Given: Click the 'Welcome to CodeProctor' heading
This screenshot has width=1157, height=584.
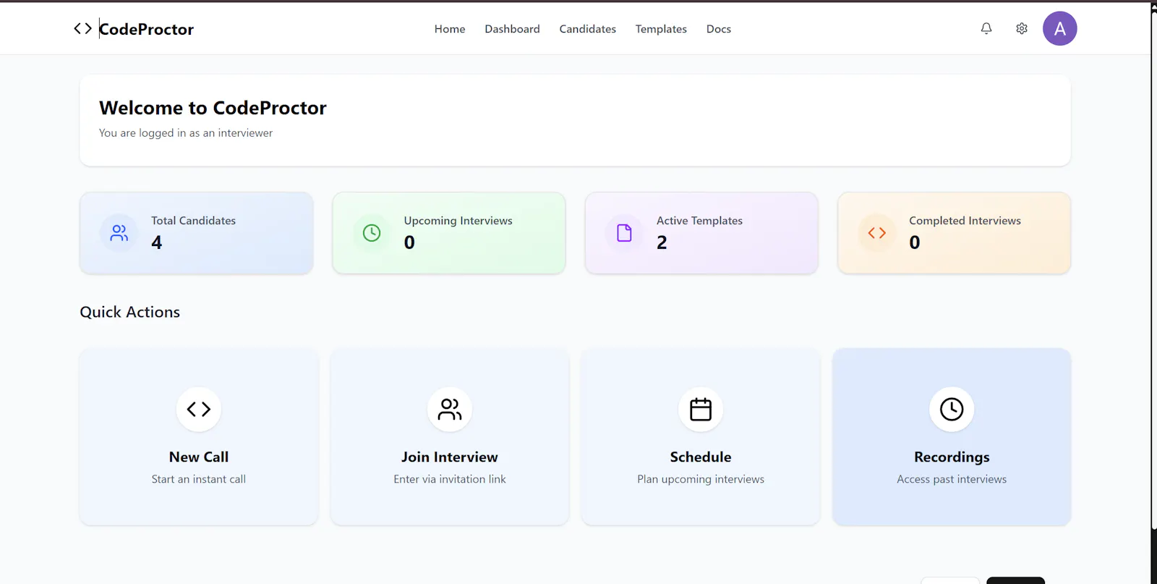Looking at the screenshot, I should (x=213, y=108).
